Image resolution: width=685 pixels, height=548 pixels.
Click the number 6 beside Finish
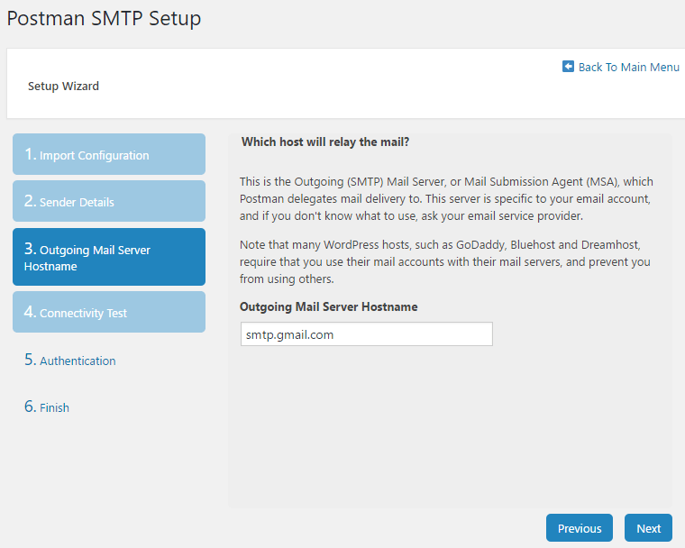(x=30, y=406)
